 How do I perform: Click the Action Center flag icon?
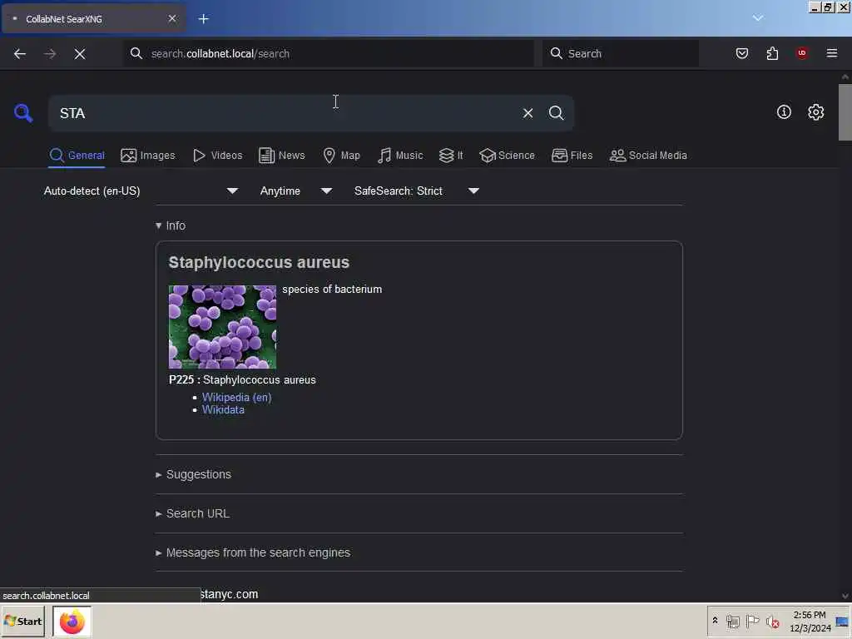[752, 621]
